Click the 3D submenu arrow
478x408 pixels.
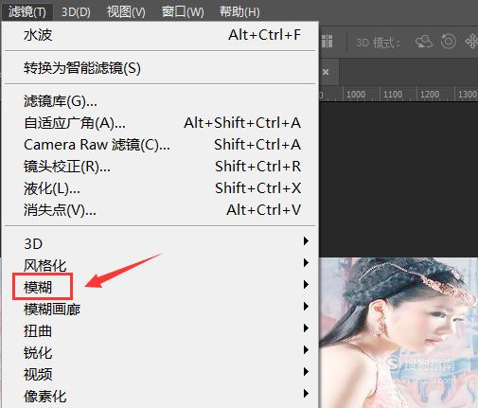point(306,241)
